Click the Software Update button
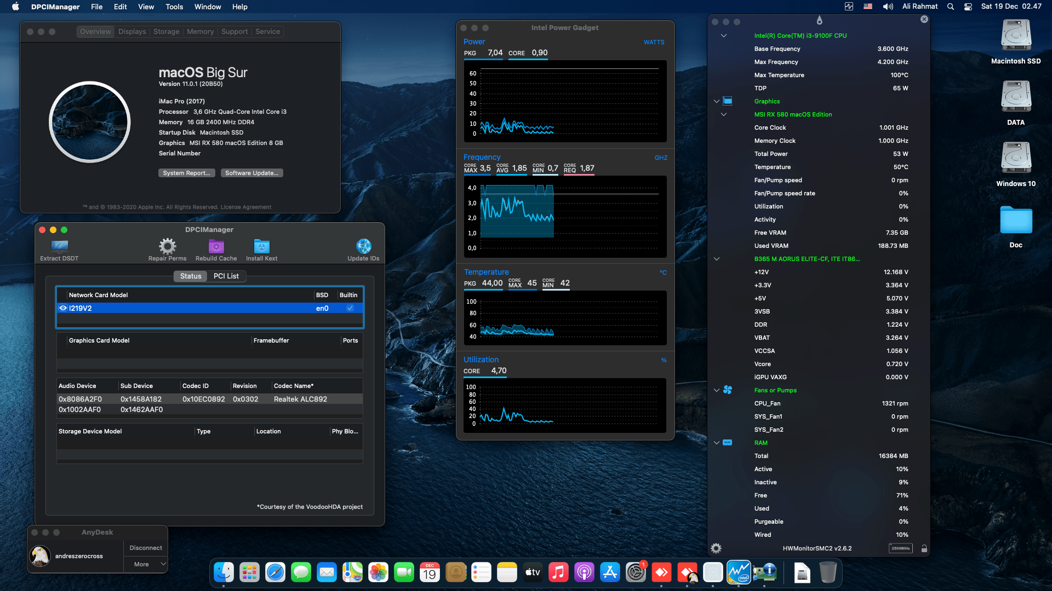 coord(251,173)
